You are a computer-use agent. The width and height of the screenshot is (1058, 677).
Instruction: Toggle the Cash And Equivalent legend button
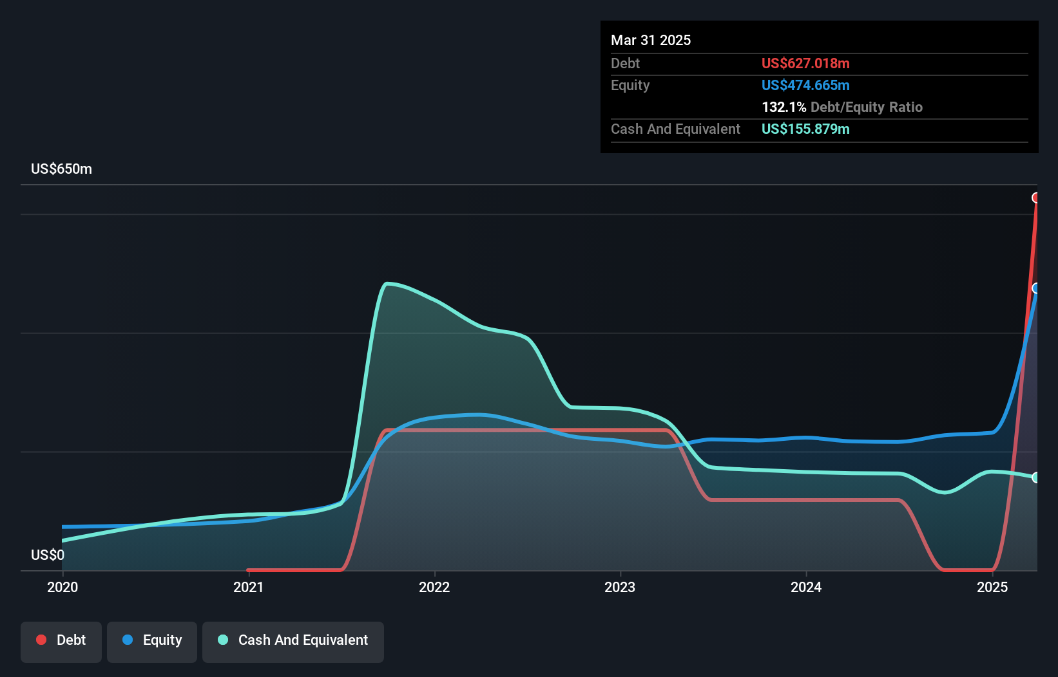293,642
